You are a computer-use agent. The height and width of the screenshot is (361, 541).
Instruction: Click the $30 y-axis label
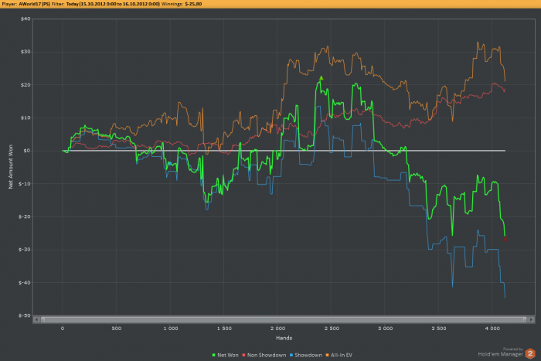coord(26,52)
